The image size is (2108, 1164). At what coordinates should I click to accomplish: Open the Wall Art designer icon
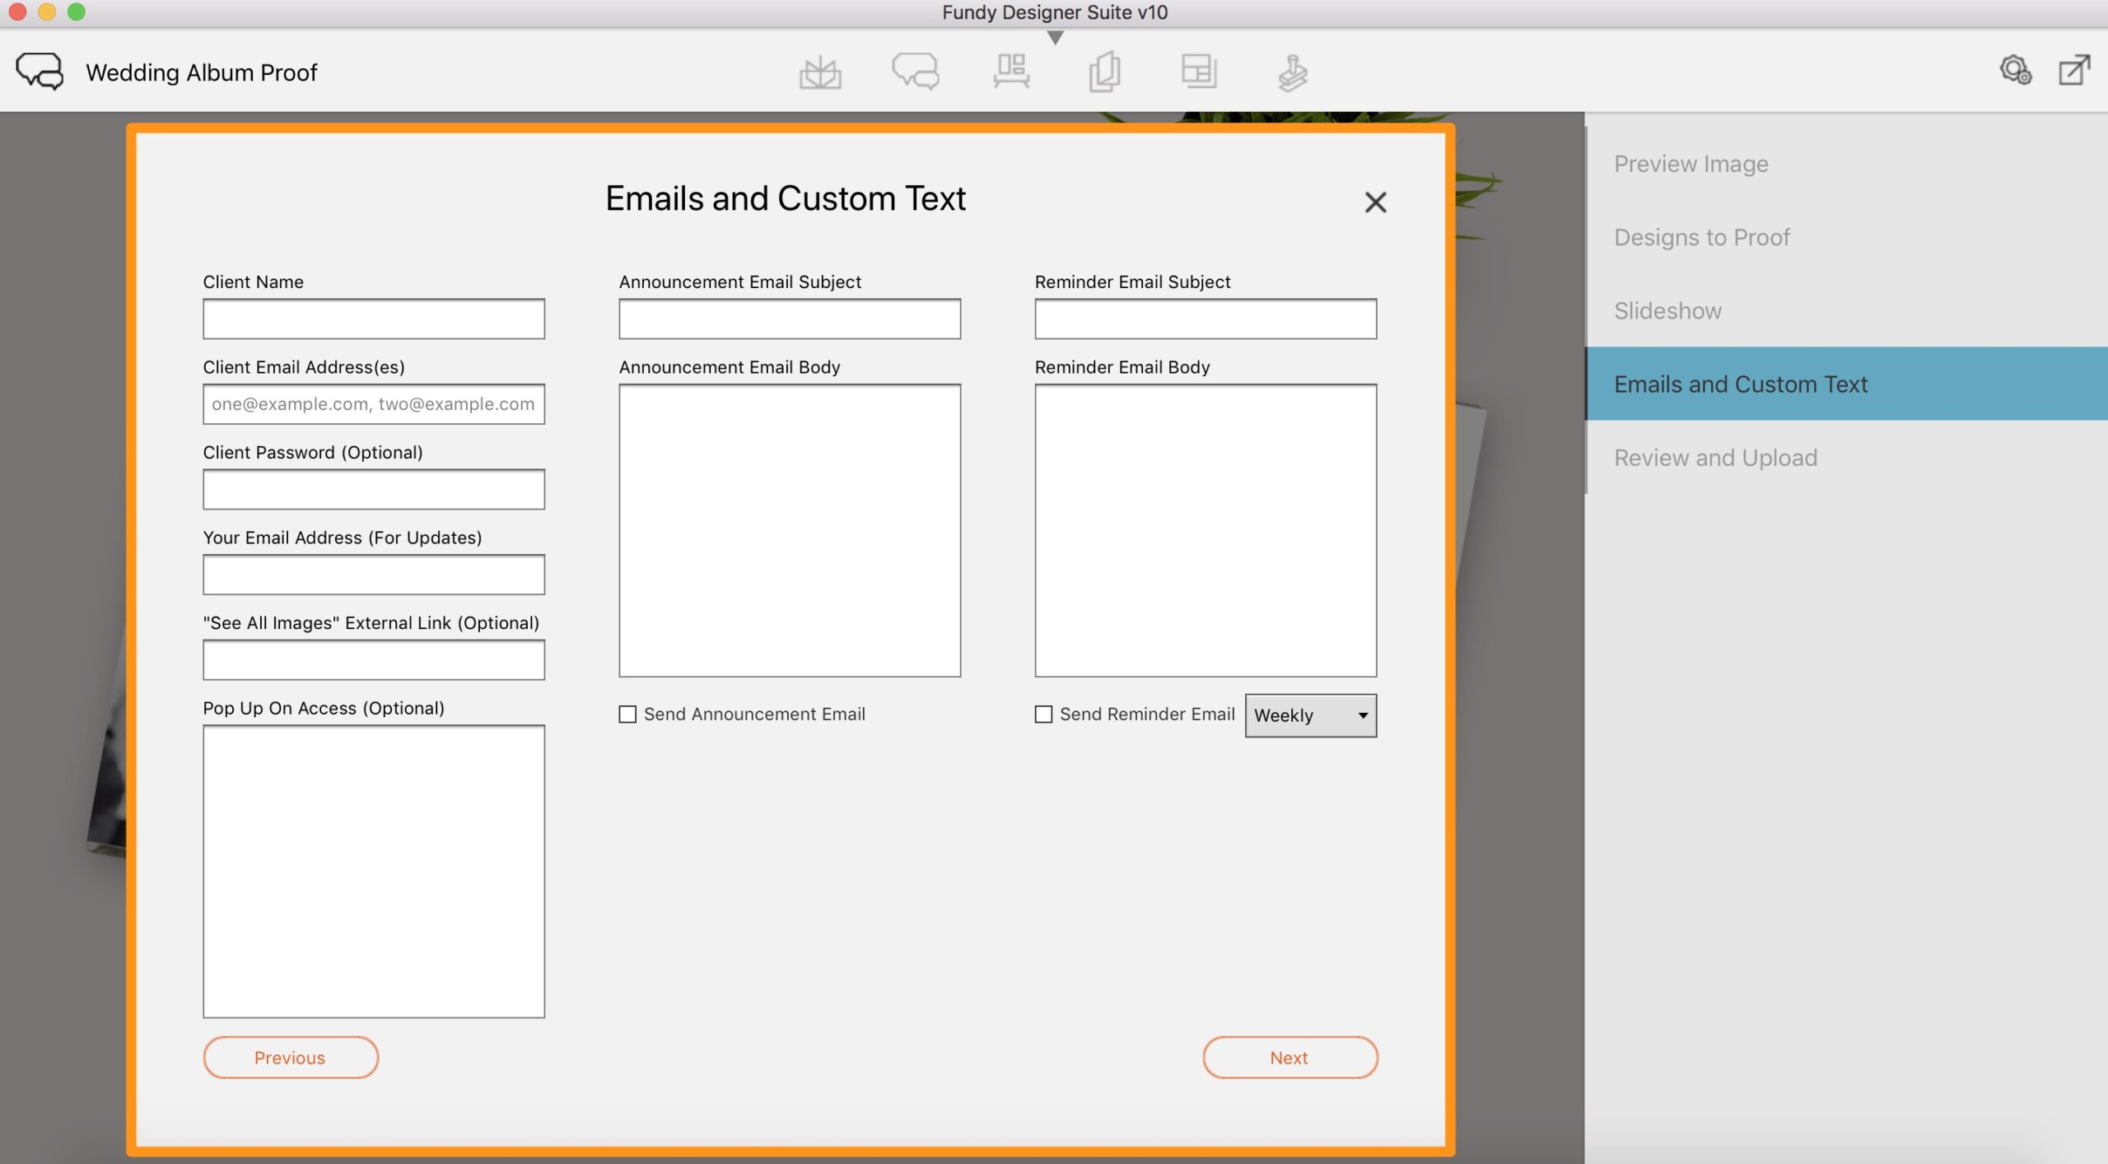click(x=1011, y=72)
